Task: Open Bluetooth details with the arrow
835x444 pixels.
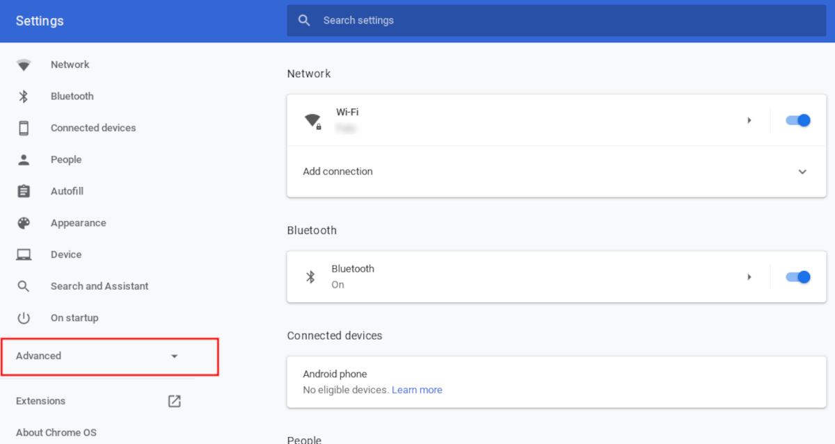Action: [x=749, y=277]
